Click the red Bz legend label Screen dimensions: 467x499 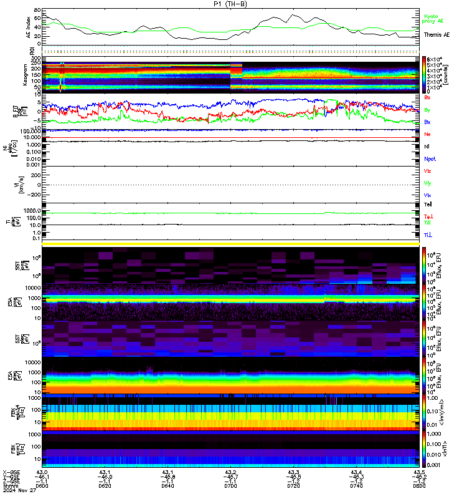pos(427,97)
